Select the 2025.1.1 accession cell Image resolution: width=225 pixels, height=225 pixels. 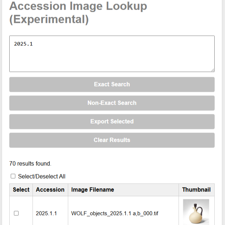click(x=46, y=214)
